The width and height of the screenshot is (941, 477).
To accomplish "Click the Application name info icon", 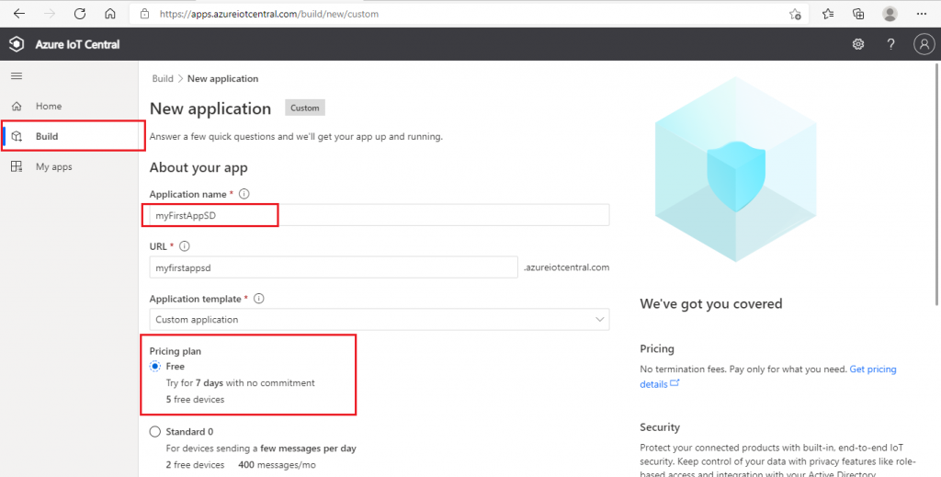I will (244, 194).
